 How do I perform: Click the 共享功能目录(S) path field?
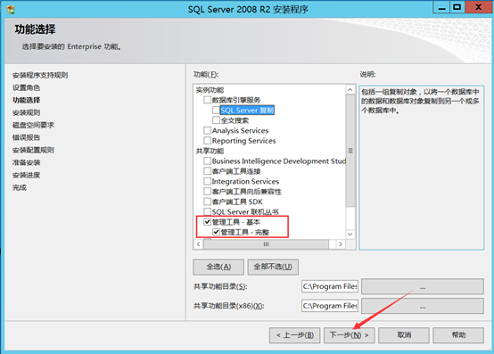(330, 286)
